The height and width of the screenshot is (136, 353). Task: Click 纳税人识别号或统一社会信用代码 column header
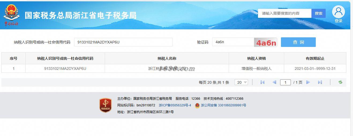pyautogui.click(x=65, y=58)
